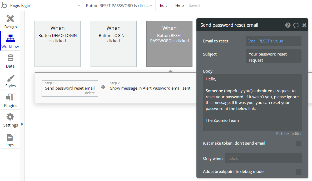The width and height of the screenshot is (312, 181).
Task: Go to the Styles brush icon
Action: [x=10, y=78]
